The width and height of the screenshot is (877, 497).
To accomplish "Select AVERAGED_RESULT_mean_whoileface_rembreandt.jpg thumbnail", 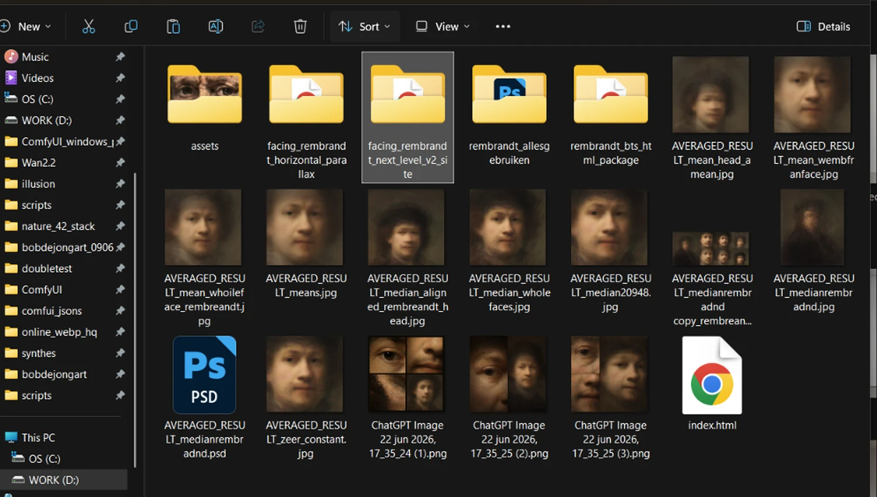I will click(203, 227).
